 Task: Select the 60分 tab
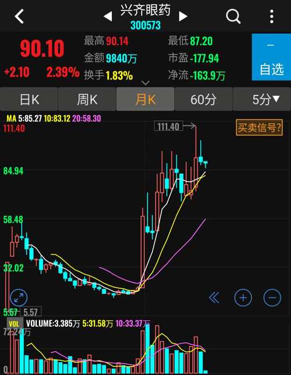pos(204,99)
